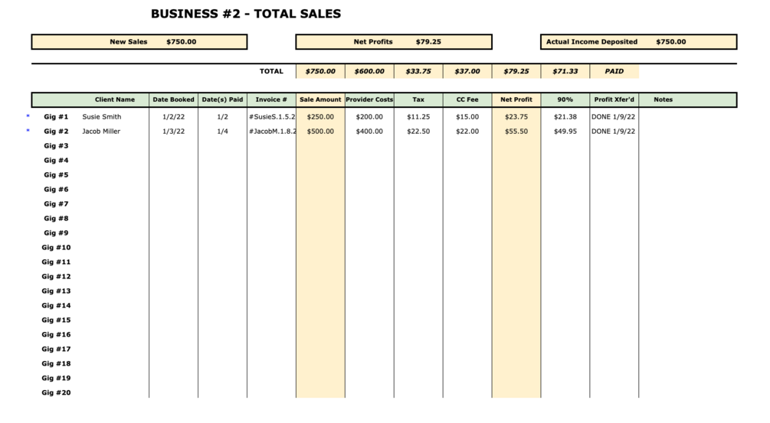Click the Actual Income Deposited box

[x=639, y=42]
